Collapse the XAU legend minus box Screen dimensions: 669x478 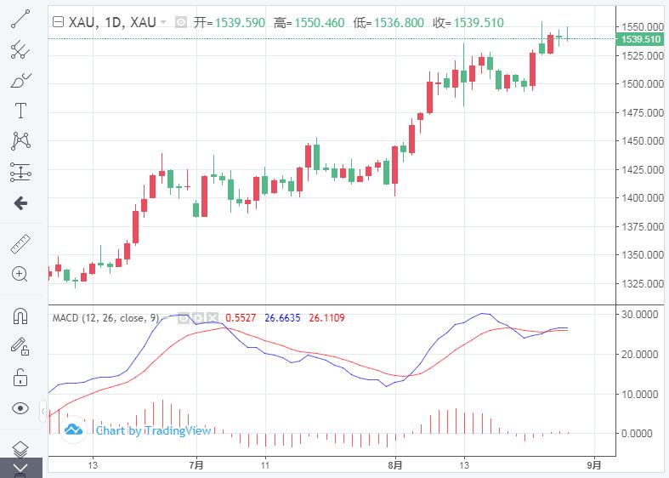pos(58,22)
